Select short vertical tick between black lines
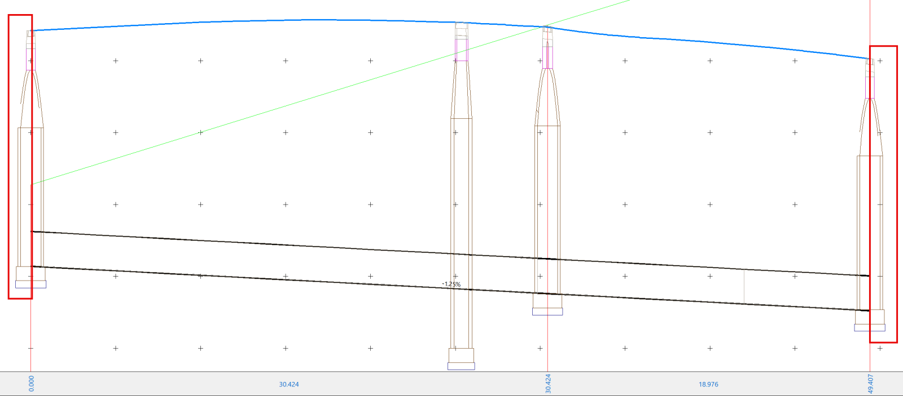Image resolution: width=903 pixels, height=396 pixels. tap(744, 286)
